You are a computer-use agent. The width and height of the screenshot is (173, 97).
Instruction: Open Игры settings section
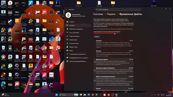point(78,51)
